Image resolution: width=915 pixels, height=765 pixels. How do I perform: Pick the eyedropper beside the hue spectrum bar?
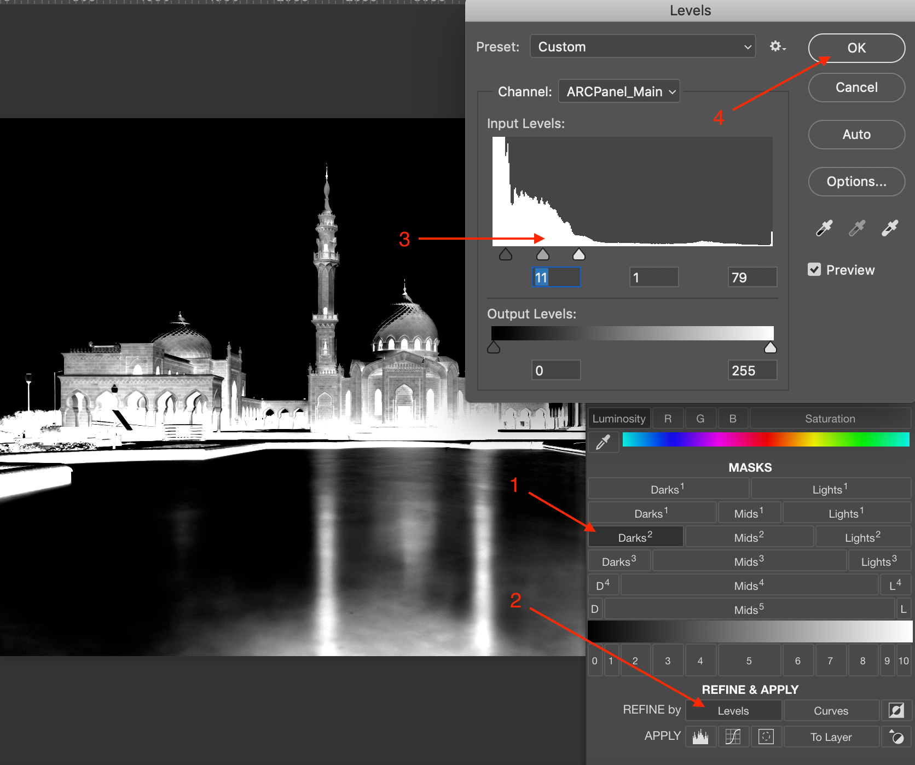603,442
